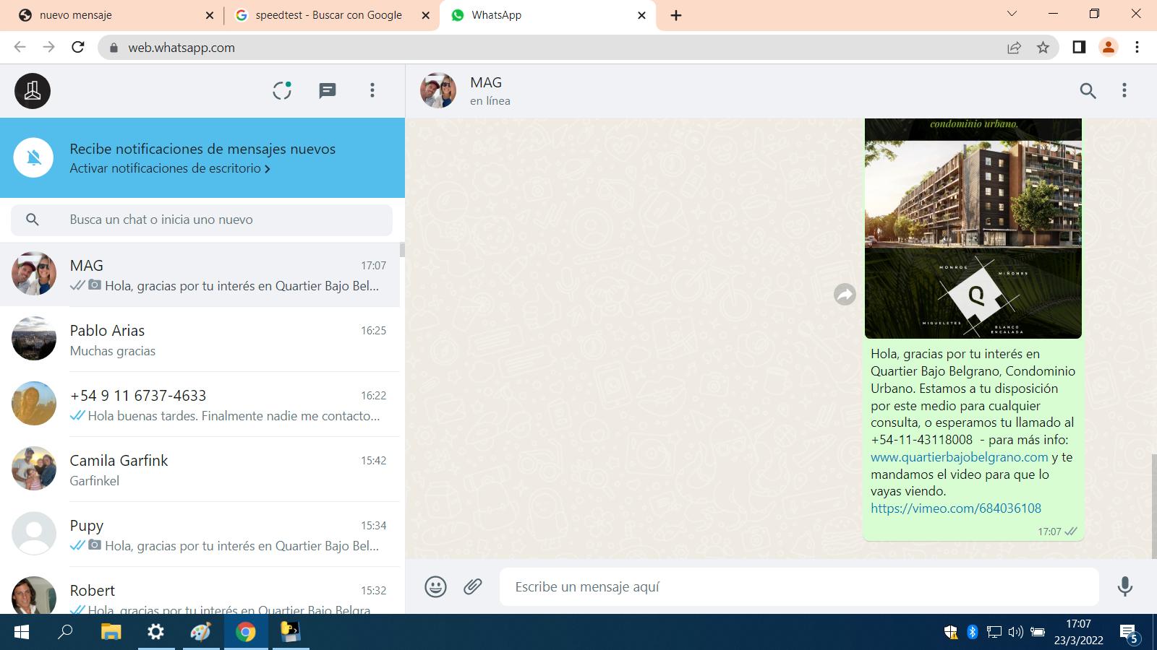Open Pablo Arias conversation
This screenshot has width=1157, height=650.
[x=200, y=340]
